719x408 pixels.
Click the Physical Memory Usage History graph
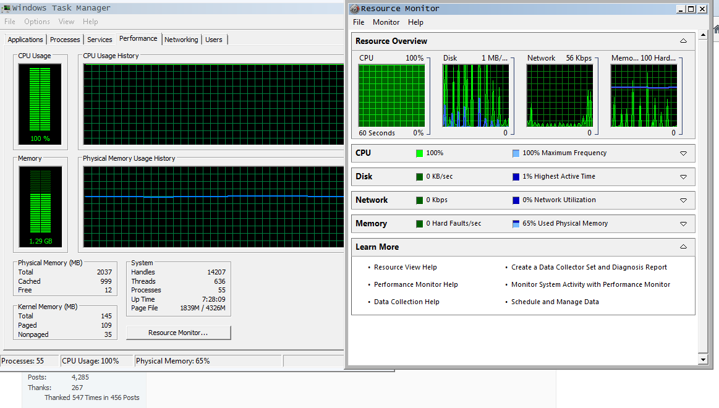tap(213, 206)
